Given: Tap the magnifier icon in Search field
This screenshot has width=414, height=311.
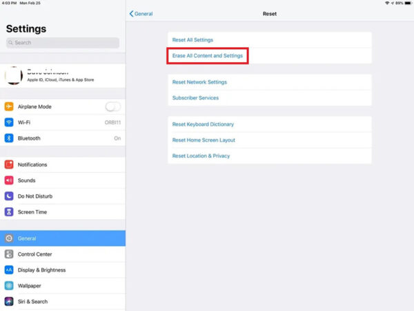Looking at the screenshot, I should (x=10, y=43).
